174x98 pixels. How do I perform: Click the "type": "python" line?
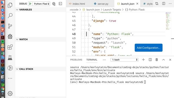click(x=106, y=38)
